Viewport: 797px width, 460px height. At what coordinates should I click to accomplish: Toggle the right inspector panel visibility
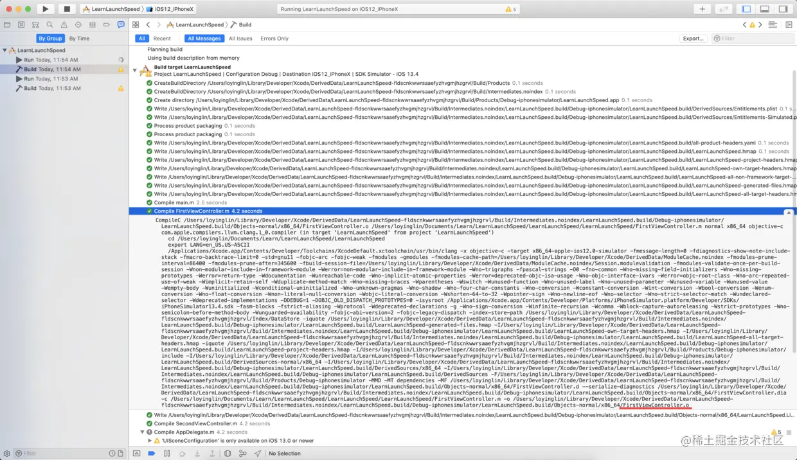click(784, 9)
